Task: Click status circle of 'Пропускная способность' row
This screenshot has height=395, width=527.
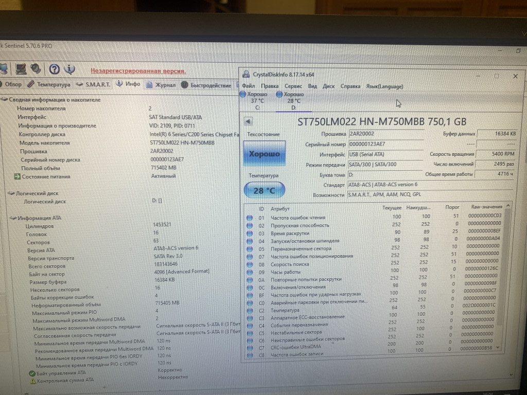Action: coord(250,226)
